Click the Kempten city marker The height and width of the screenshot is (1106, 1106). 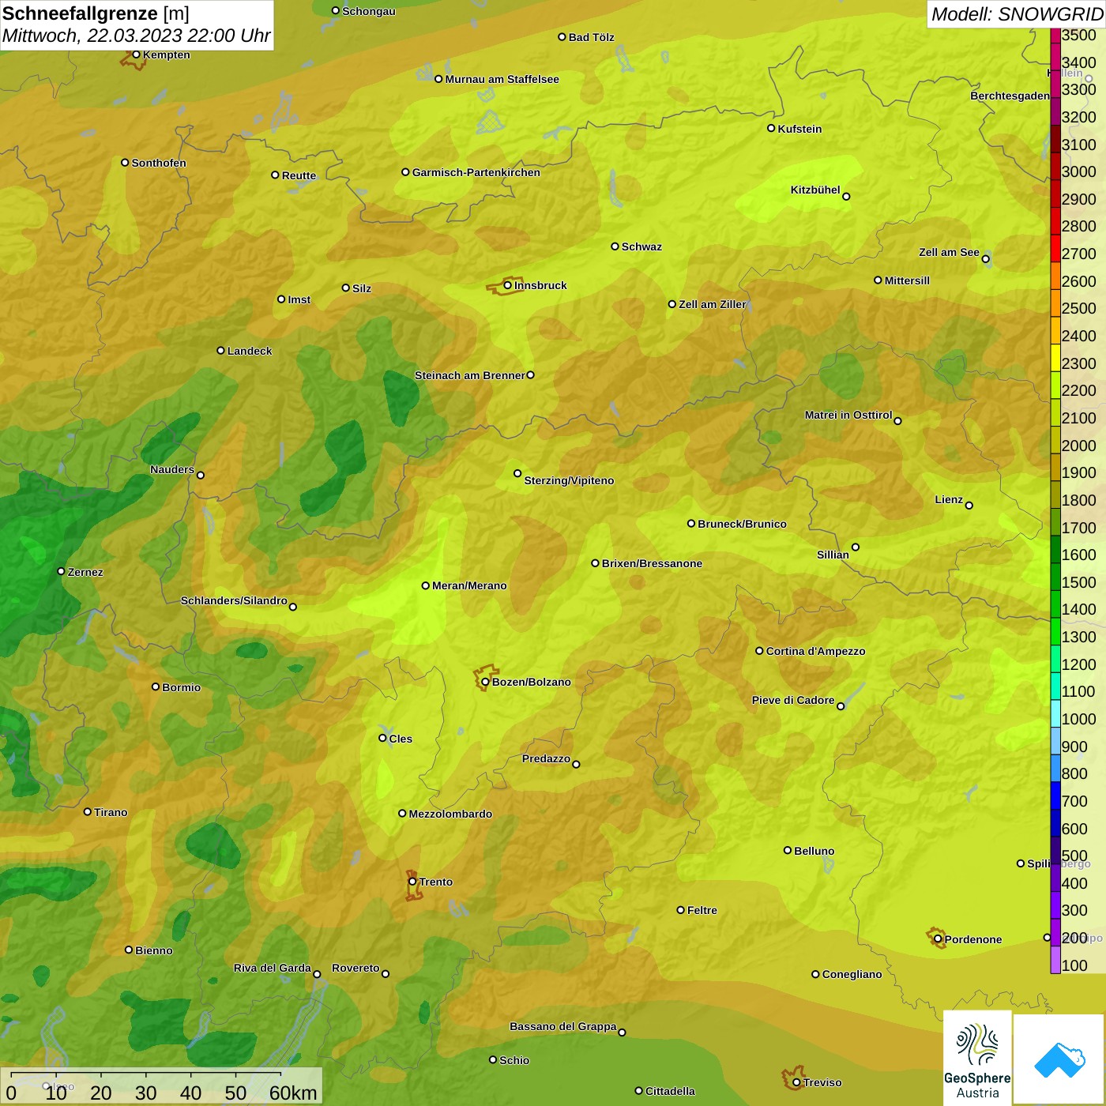(137, 55)
